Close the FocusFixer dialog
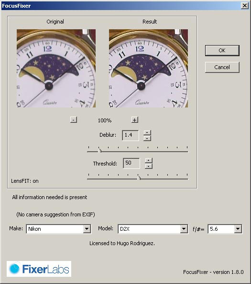Image resolution: width=251 pixels, height=284 pixels. pos(244,6)
